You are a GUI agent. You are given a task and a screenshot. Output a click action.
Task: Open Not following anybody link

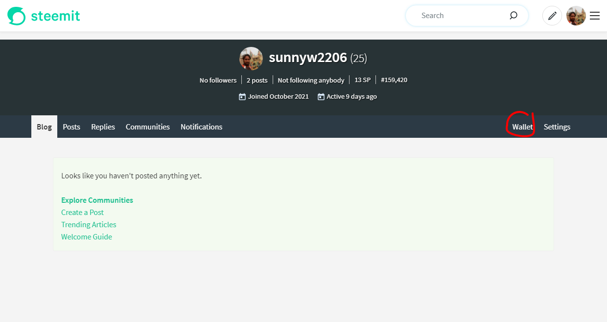[311, 80]
